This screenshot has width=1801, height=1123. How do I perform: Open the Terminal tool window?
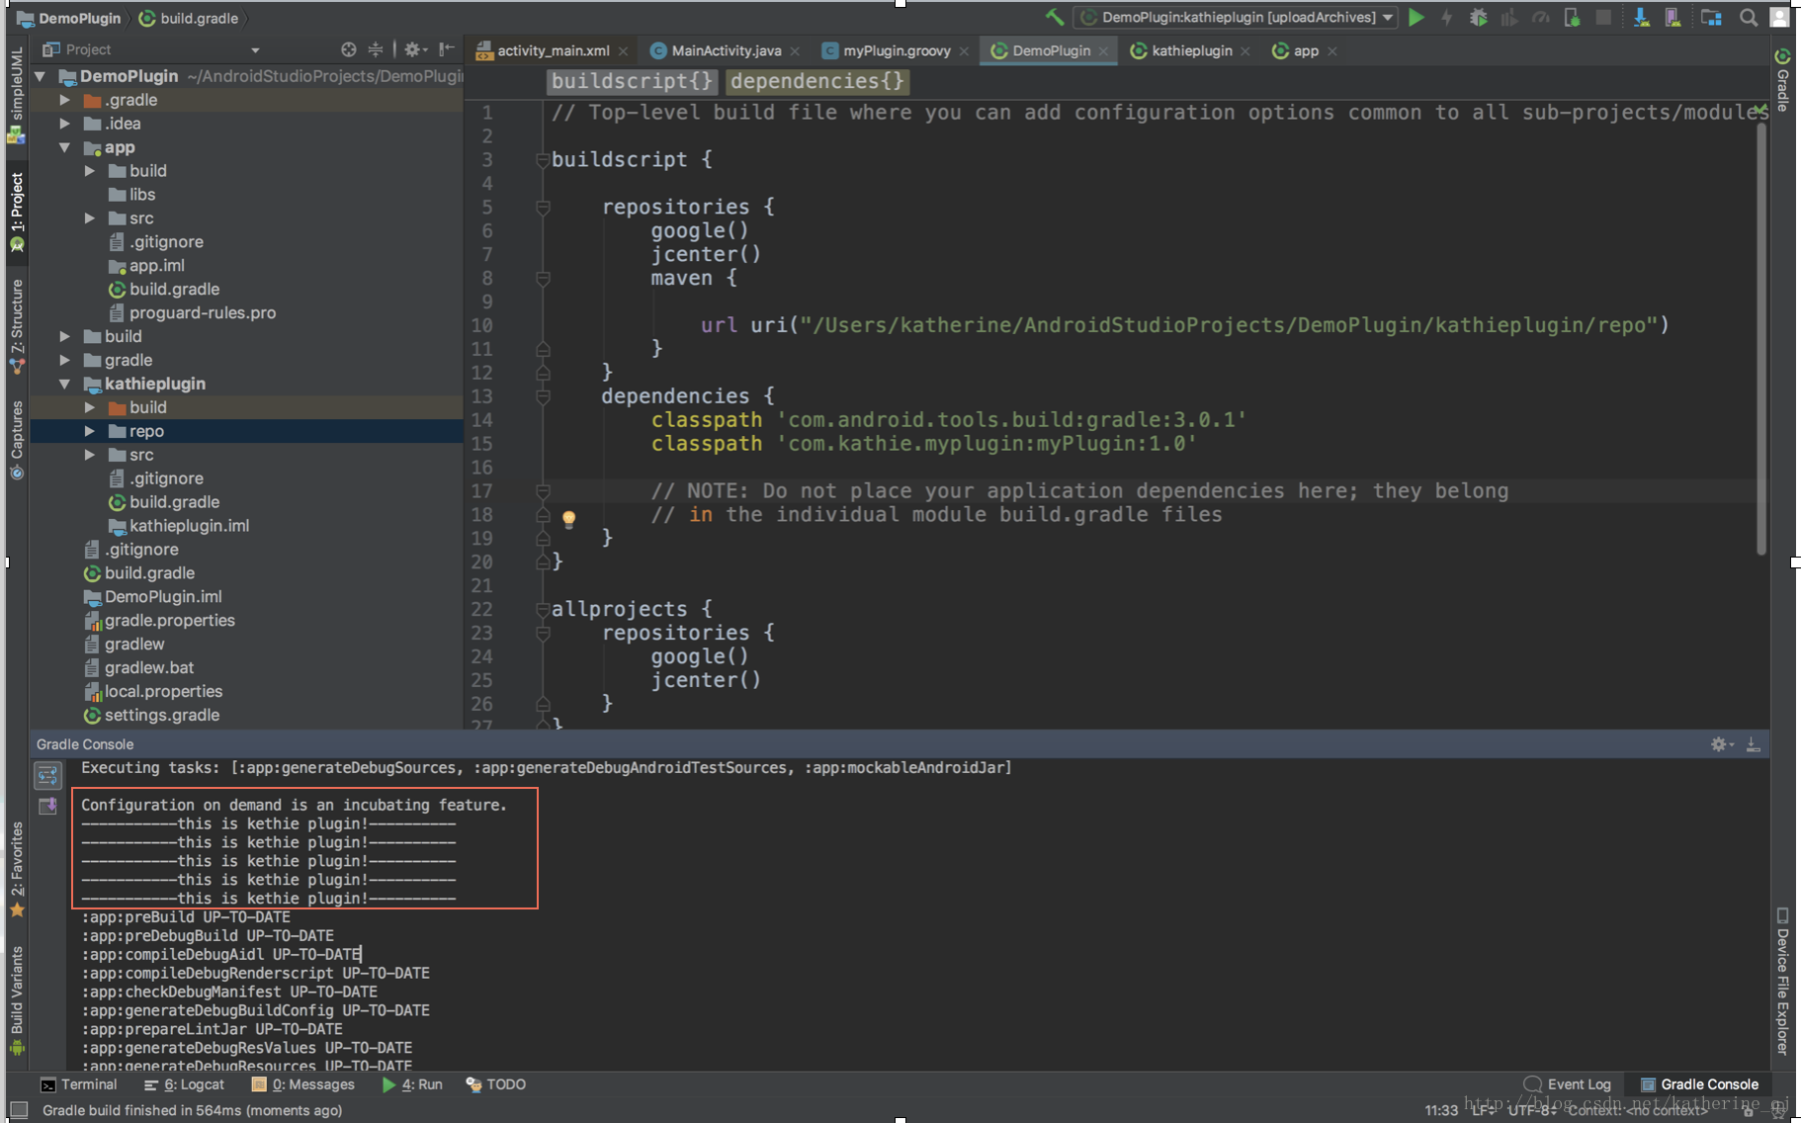[x=78, y=1084]
